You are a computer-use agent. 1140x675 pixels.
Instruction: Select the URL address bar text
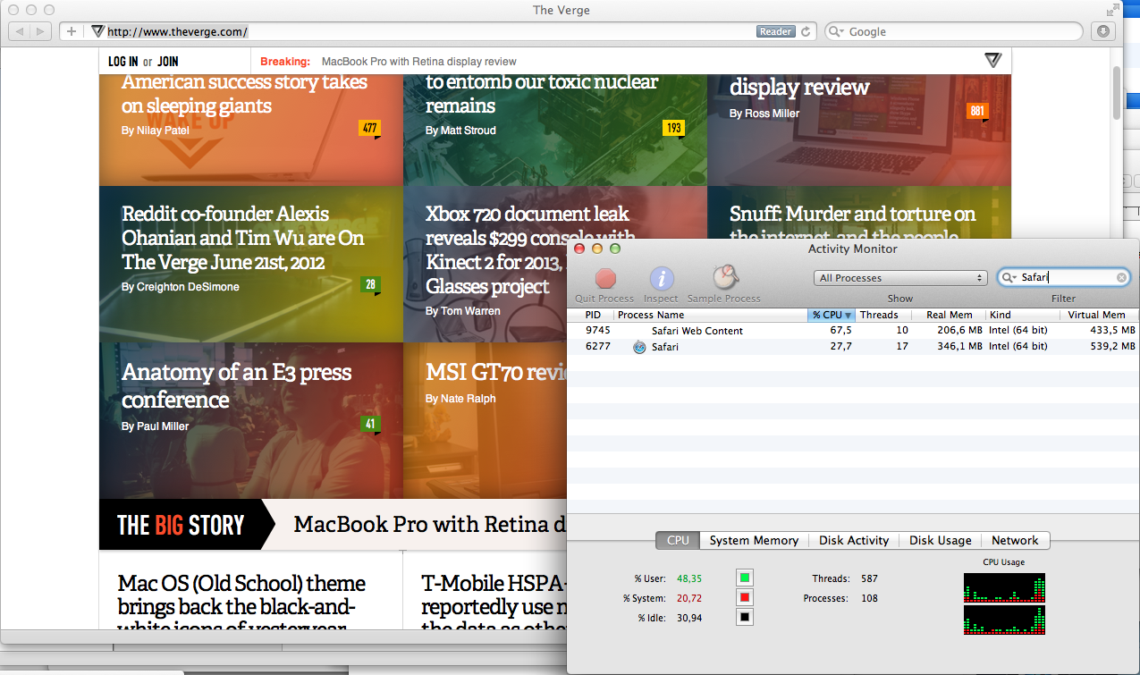tap(177, 32)
